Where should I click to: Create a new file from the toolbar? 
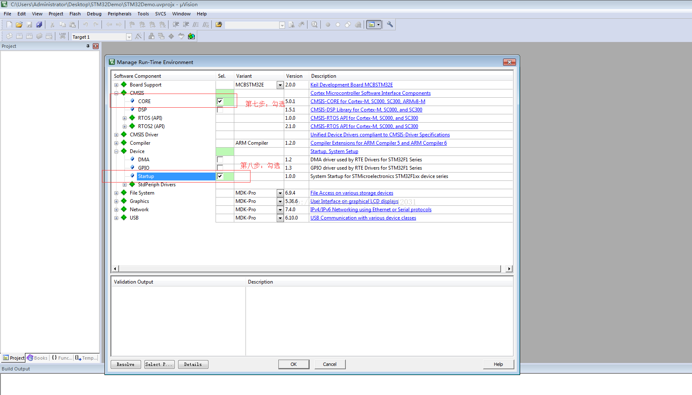click(9, 25)
